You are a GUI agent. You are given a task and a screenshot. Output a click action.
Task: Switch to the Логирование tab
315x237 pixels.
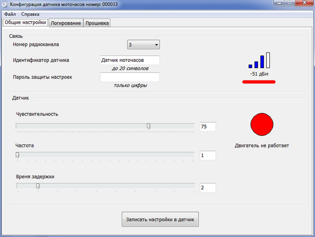pyautogui.click(x=66, y=23)
